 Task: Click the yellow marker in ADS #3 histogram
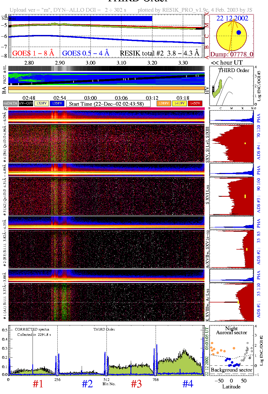tap(245, 196)
